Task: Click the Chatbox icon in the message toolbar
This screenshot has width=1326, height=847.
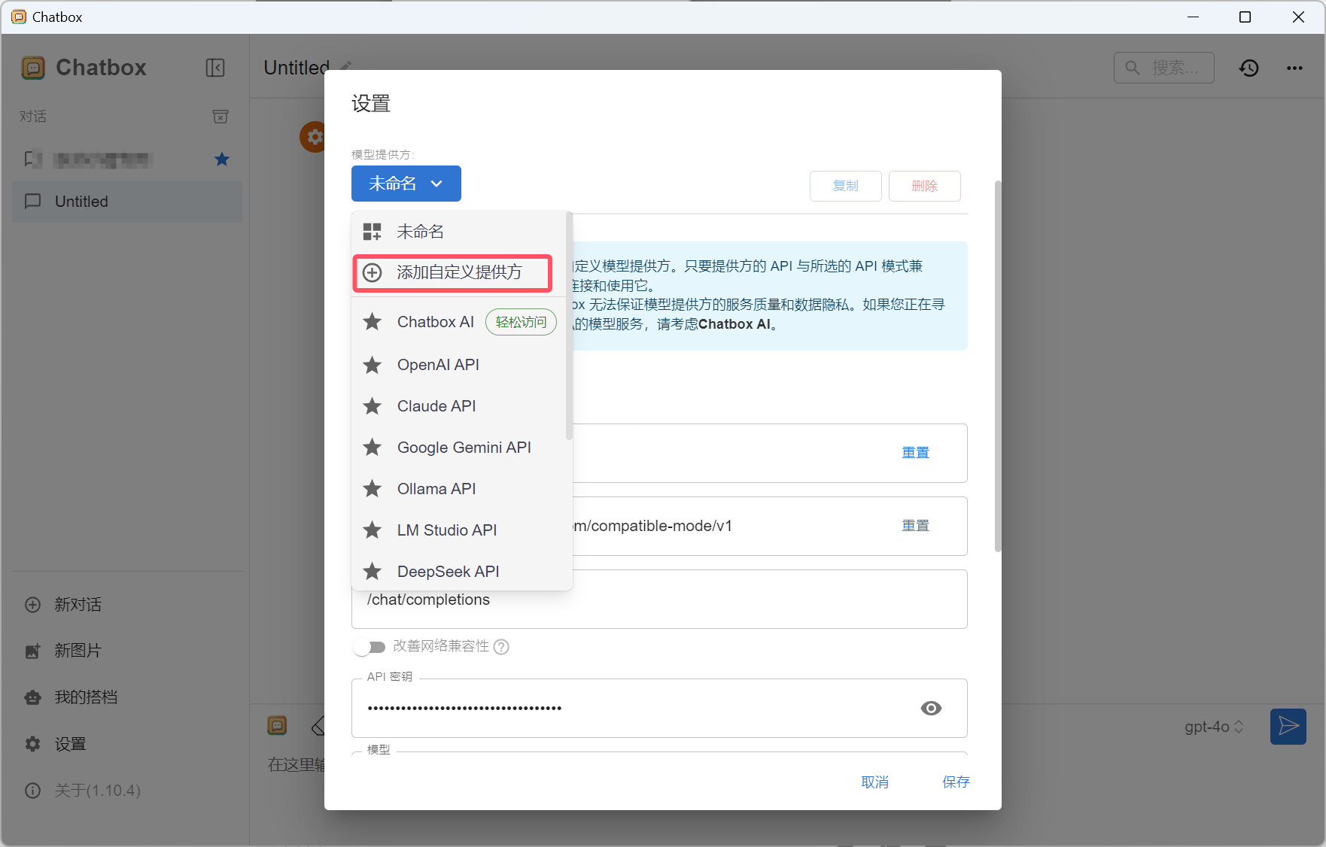Action: pyautogui.click(x=277, y=725)
